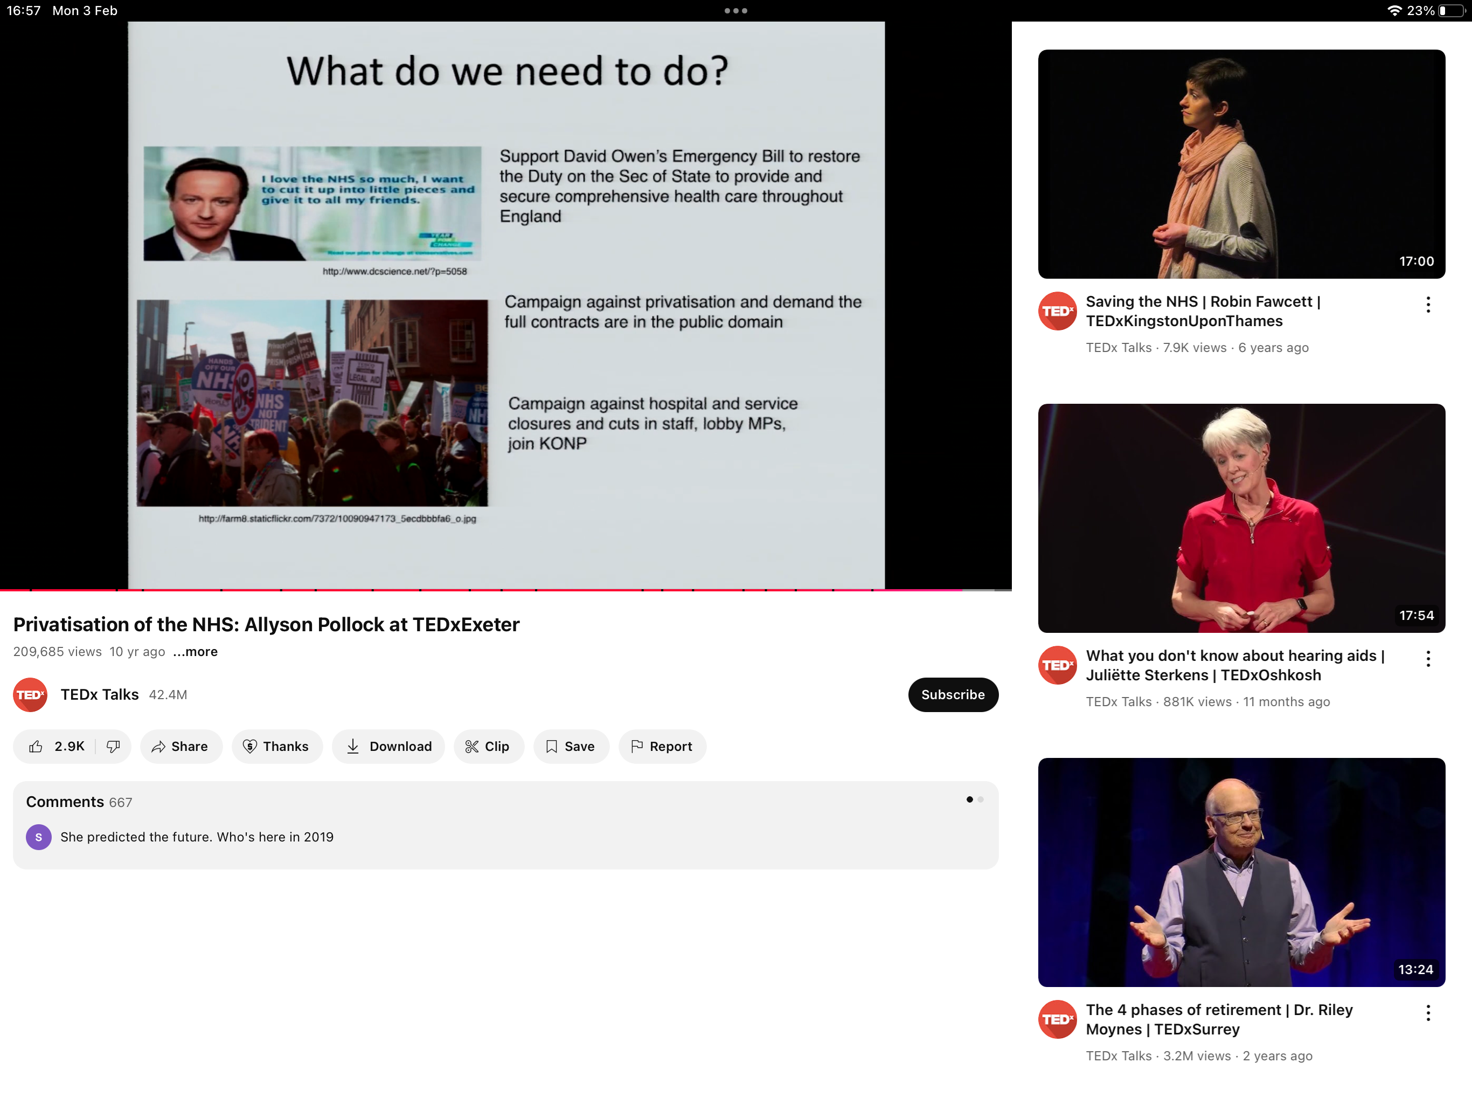Play Saving the NHS thumbnail
Screen dimensions: 1472x1104
click(x=1241, y=164)
